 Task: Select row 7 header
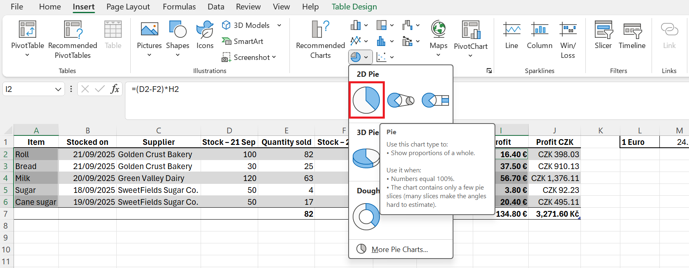click(x=6, y=214)
